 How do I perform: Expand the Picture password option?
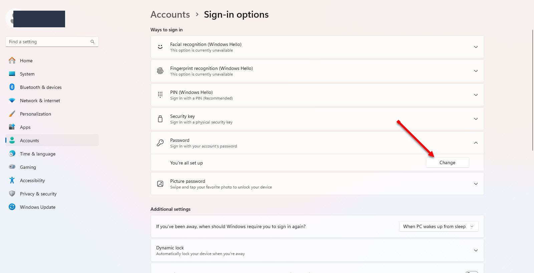pyautogui.click(x=476, y=183)
